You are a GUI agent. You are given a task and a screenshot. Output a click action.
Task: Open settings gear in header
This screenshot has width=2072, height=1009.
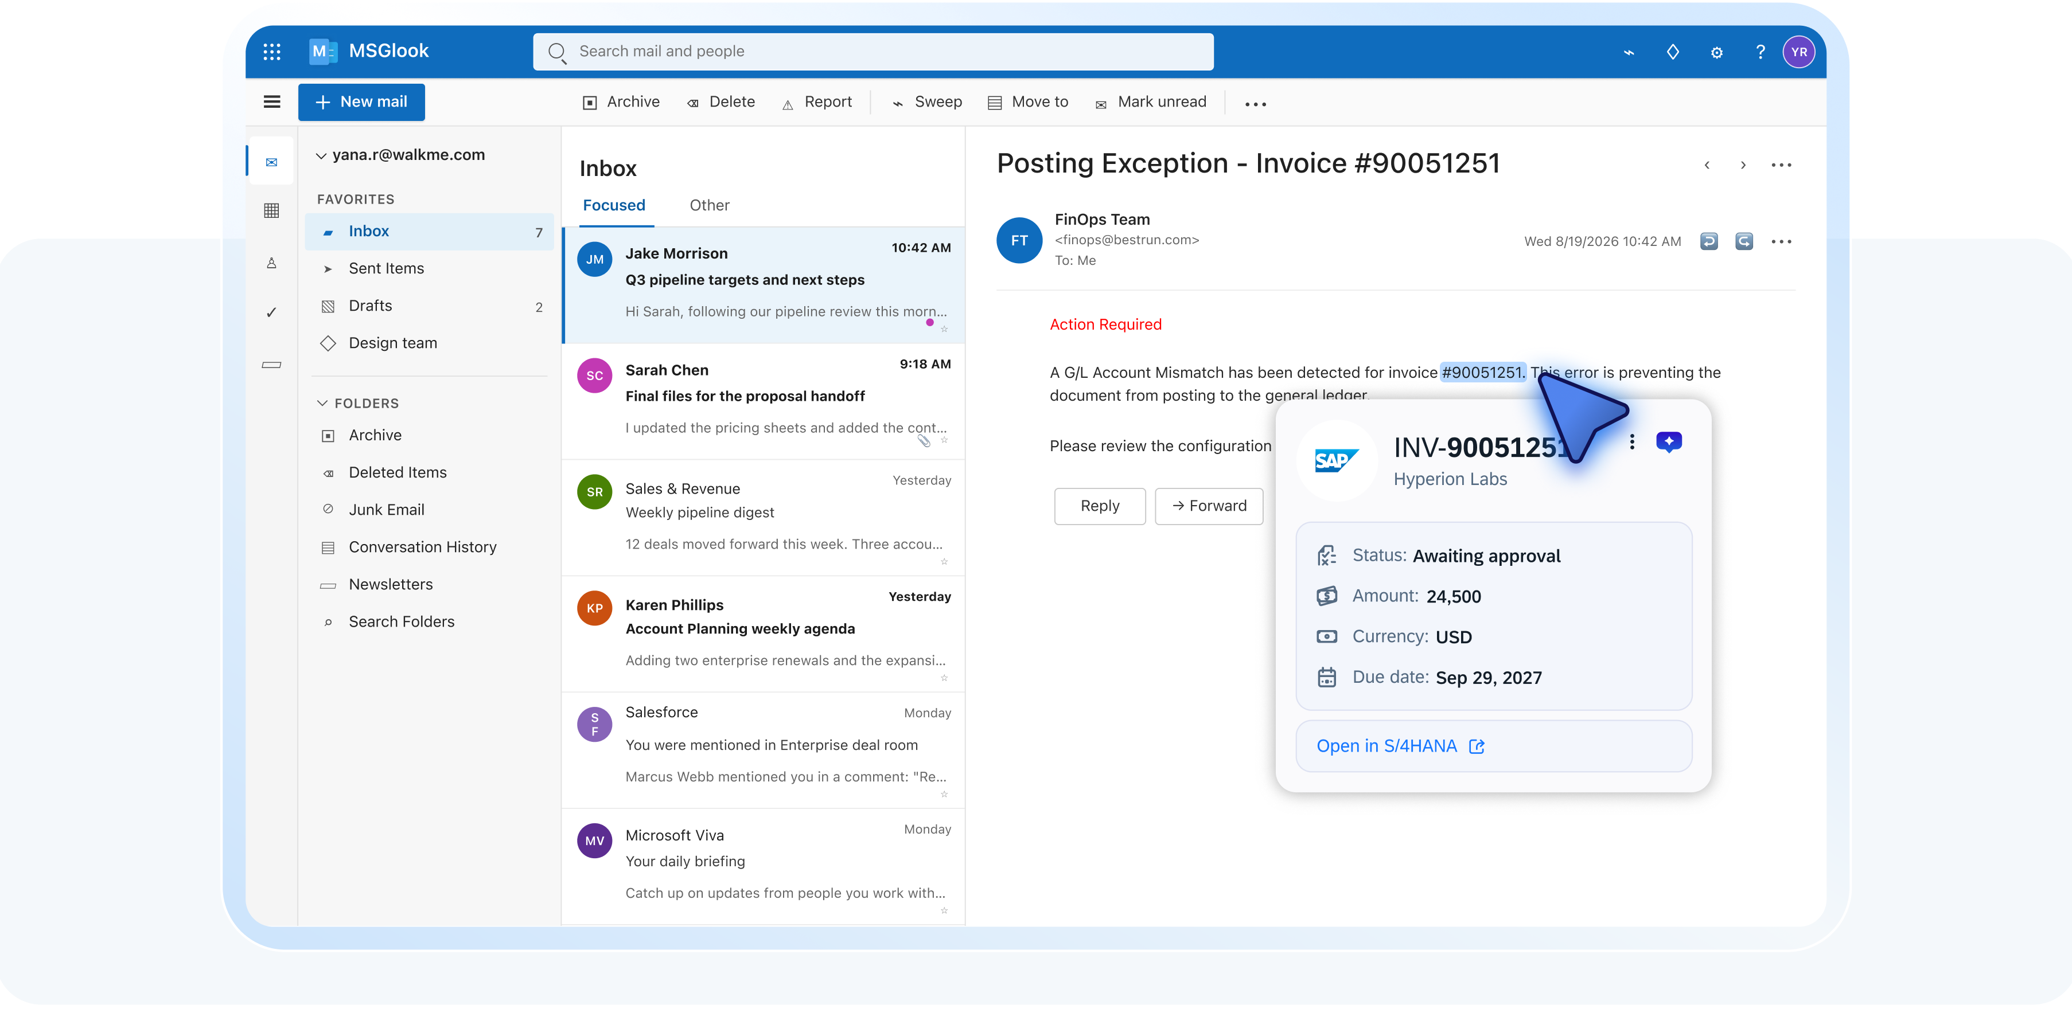pos(1716,52)
